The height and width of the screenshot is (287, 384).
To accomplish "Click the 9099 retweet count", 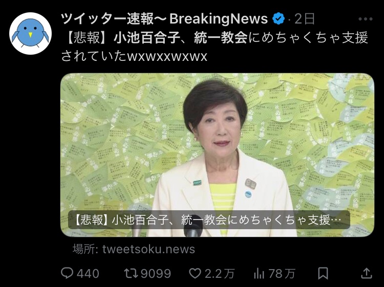I will [156, 274].
